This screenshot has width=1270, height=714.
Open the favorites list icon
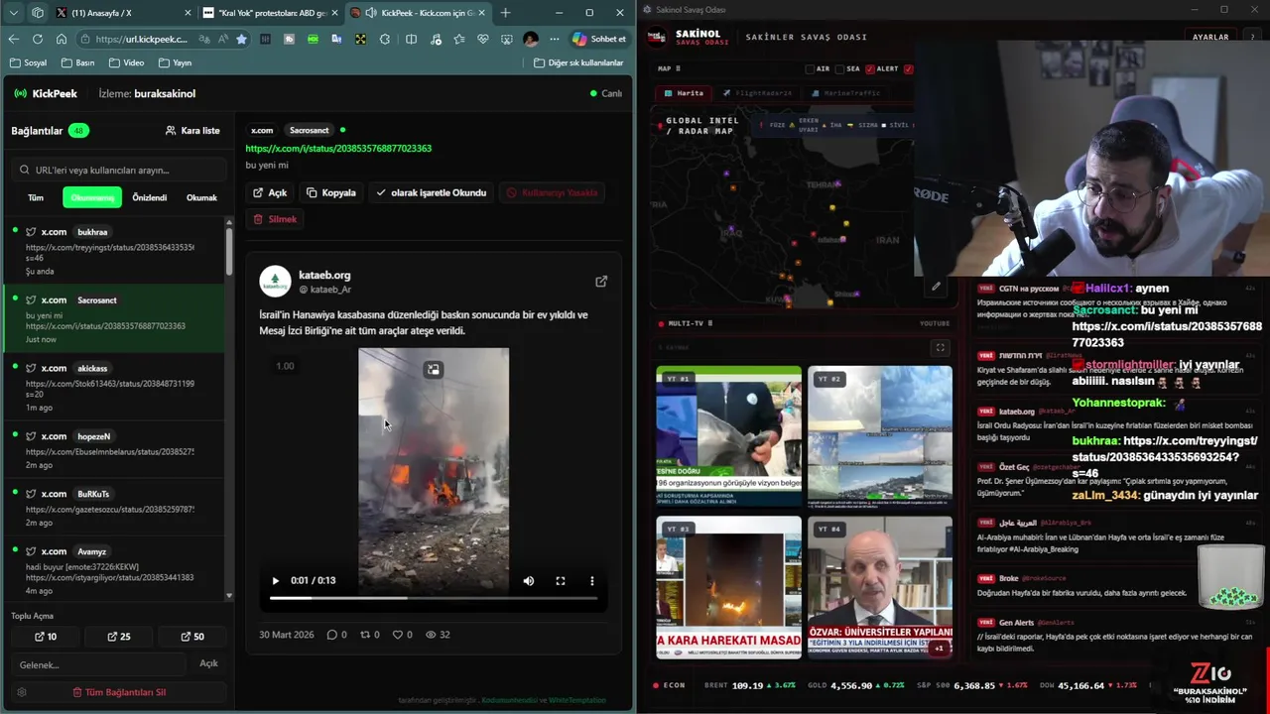click(x=459, y=39)
